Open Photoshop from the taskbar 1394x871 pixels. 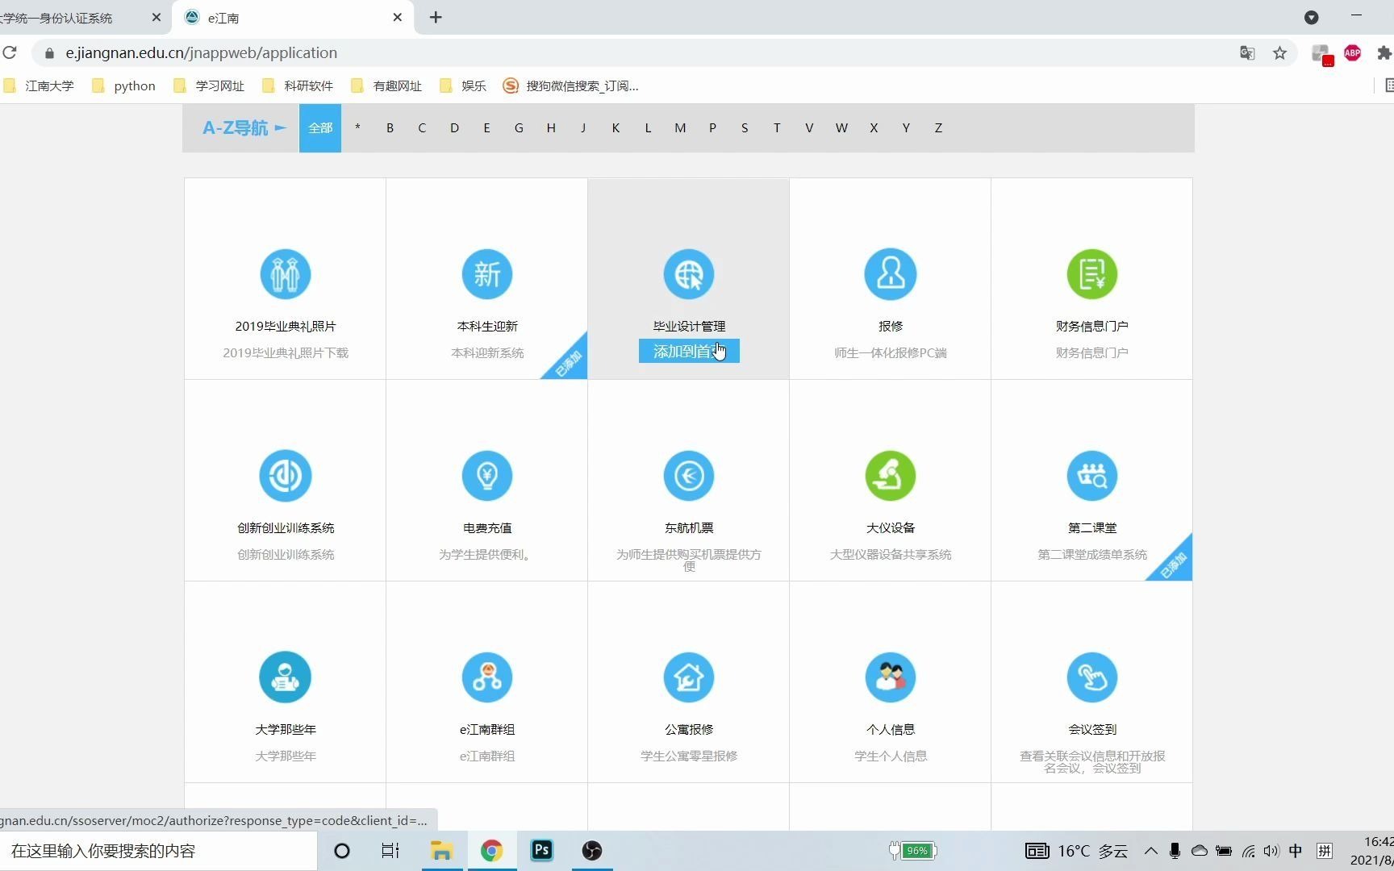coord(542,850)
